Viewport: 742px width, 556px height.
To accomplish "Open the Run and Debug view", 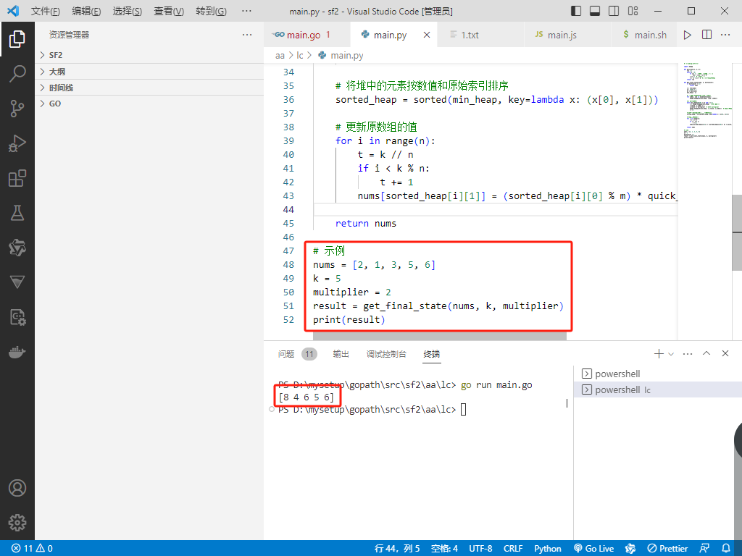I will click(x=17, y=143).
